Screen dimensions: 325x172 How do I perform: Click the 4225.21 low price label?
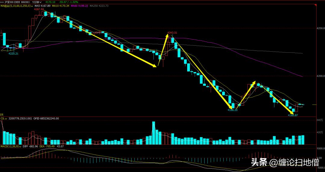click(13, 53)
